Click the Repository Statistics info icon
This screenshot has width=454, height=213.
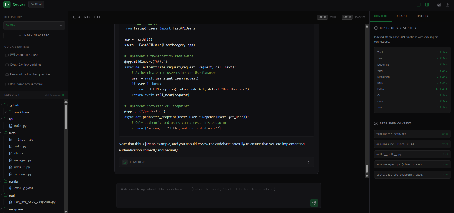tap(376, 28)
